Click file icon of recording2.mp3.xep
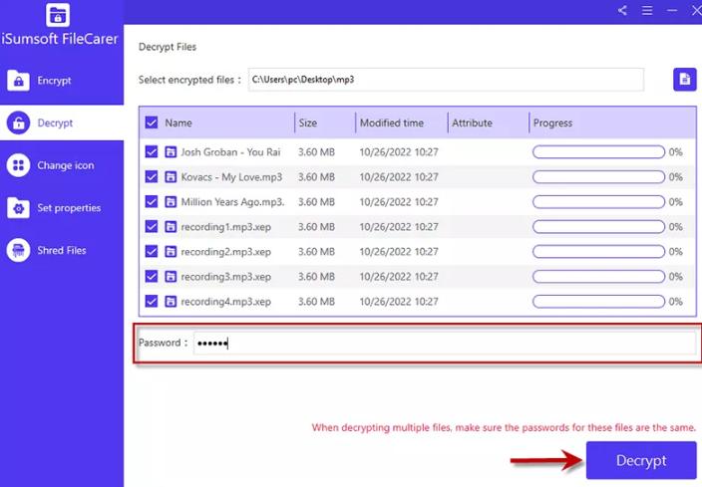The image size is (702, 487). (x=171, y=252)
